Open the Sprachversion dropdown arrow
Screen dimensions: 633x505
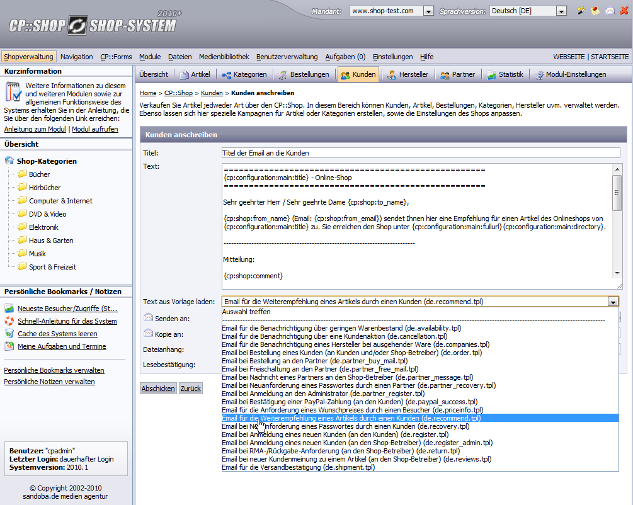click(561, 11)
